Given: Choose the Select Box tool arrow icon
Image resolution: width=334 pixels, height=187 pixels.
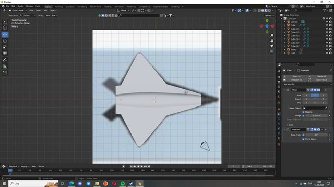Looking at the screenshot, I should tap(5, 22).
